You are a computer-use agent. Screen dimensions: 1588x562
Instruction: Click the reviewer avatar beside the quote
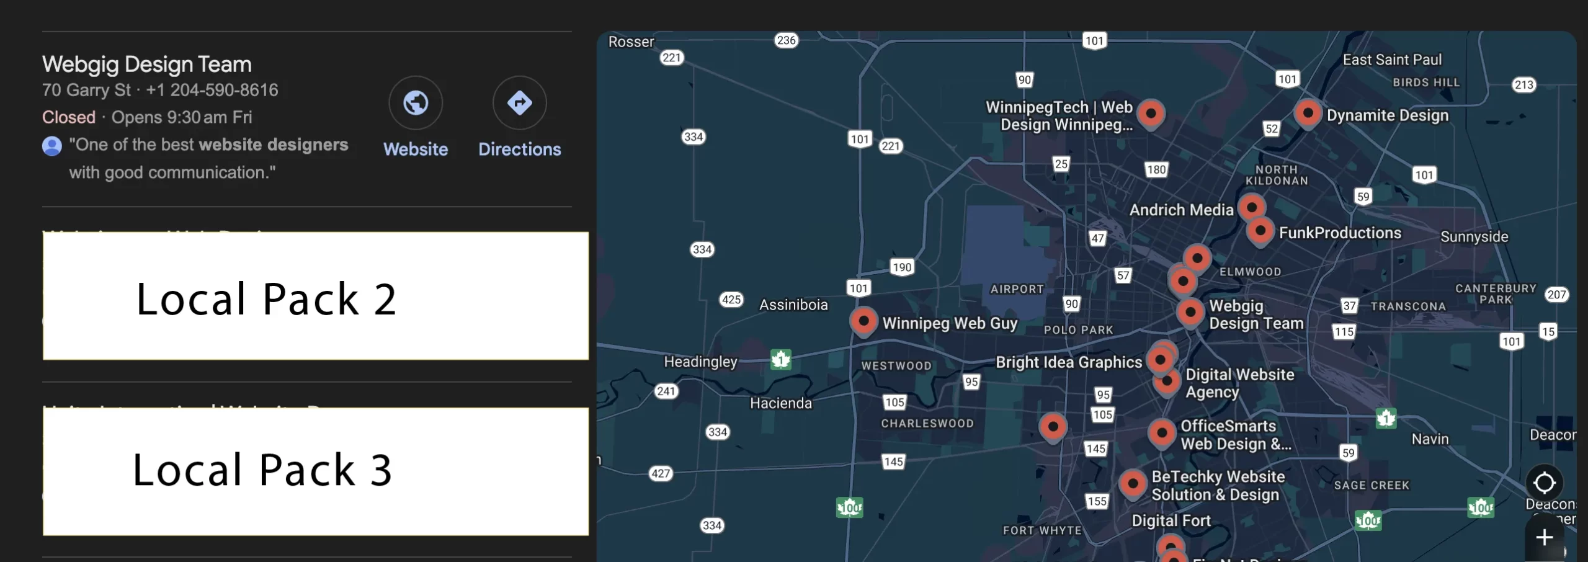pos(52,146)
